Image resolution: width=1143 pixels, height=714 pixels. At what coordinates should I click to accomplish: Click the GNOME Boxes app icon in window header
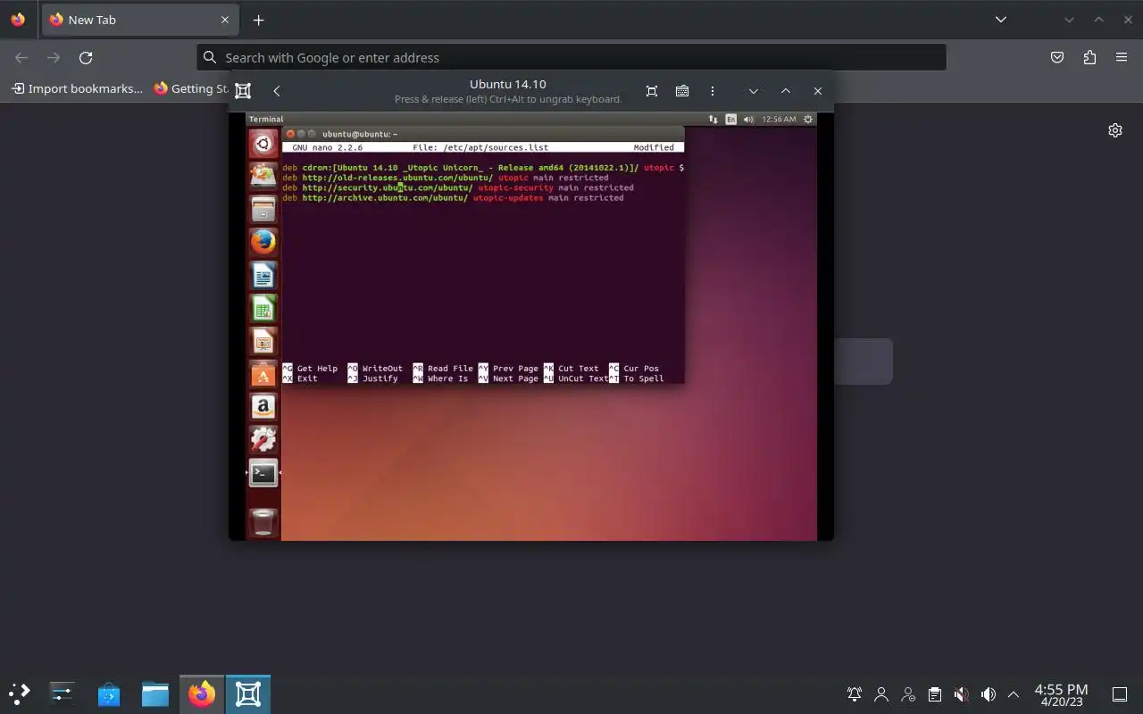pyautogui.click(x=243, y=90)
